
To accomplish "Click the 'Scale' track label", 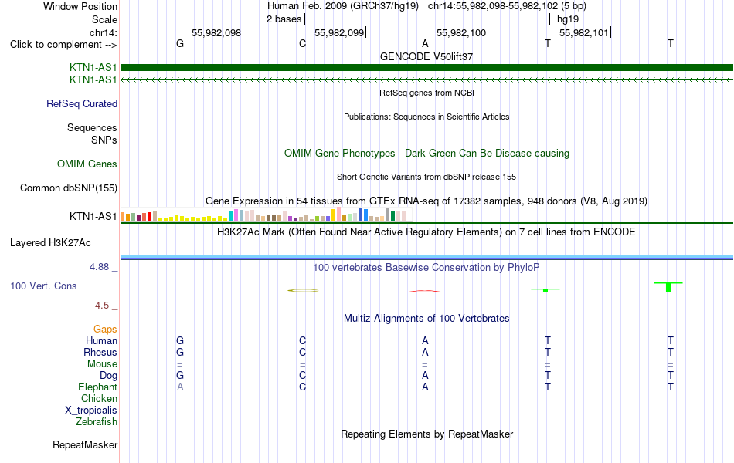I will pyautogui.click(x=104, y=19).
